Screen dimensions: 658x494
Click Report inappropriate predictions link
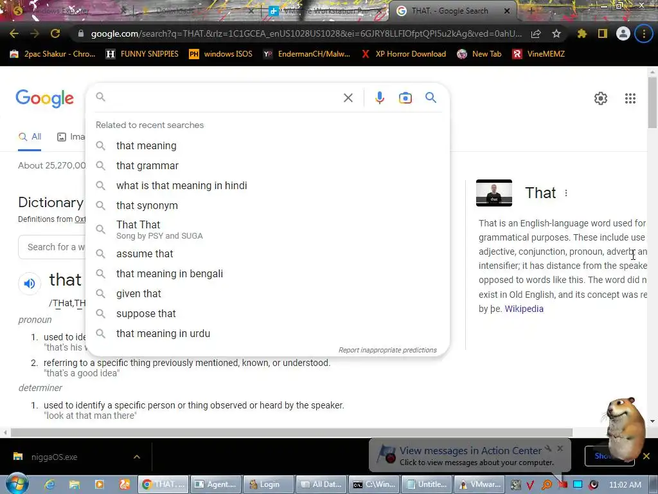[387, 350]
